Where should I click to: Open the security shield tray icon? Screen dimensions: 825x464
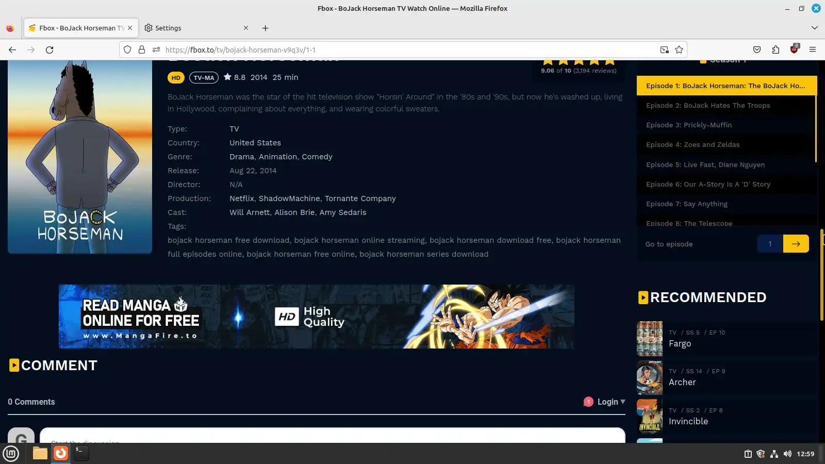click(x=761, y=454)
